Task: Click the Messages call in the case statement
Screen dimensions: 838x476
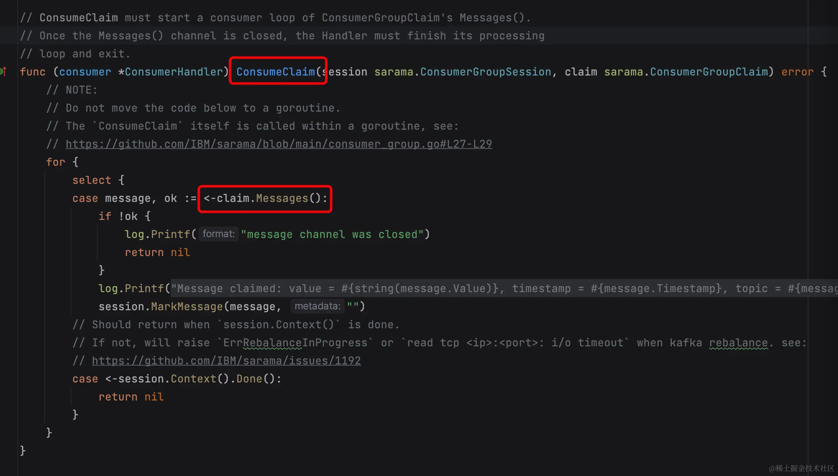Action: coord(282,198)
